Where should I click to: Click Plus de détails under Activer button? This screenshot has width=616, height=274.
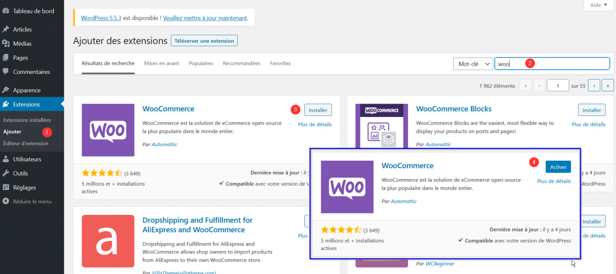pyautogui.click(x=554, y=181)
